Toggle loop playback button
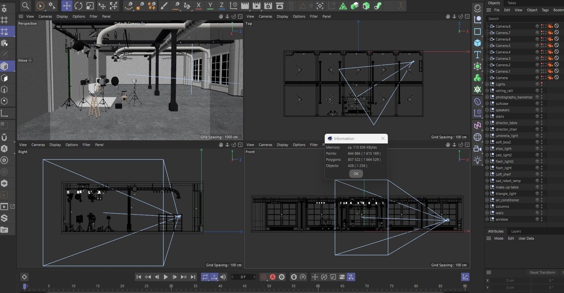Screen dimensions: 564x293 [205, 277]
